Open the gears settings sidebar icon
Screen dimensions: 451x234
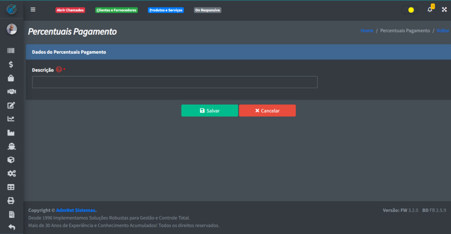pos(11,173)
